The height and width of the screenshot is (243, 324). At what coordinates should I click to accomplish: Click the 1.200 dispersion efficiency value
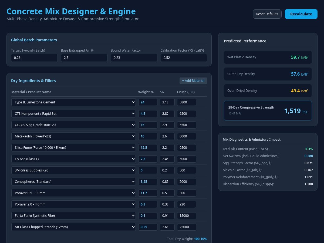pos(309,184)
